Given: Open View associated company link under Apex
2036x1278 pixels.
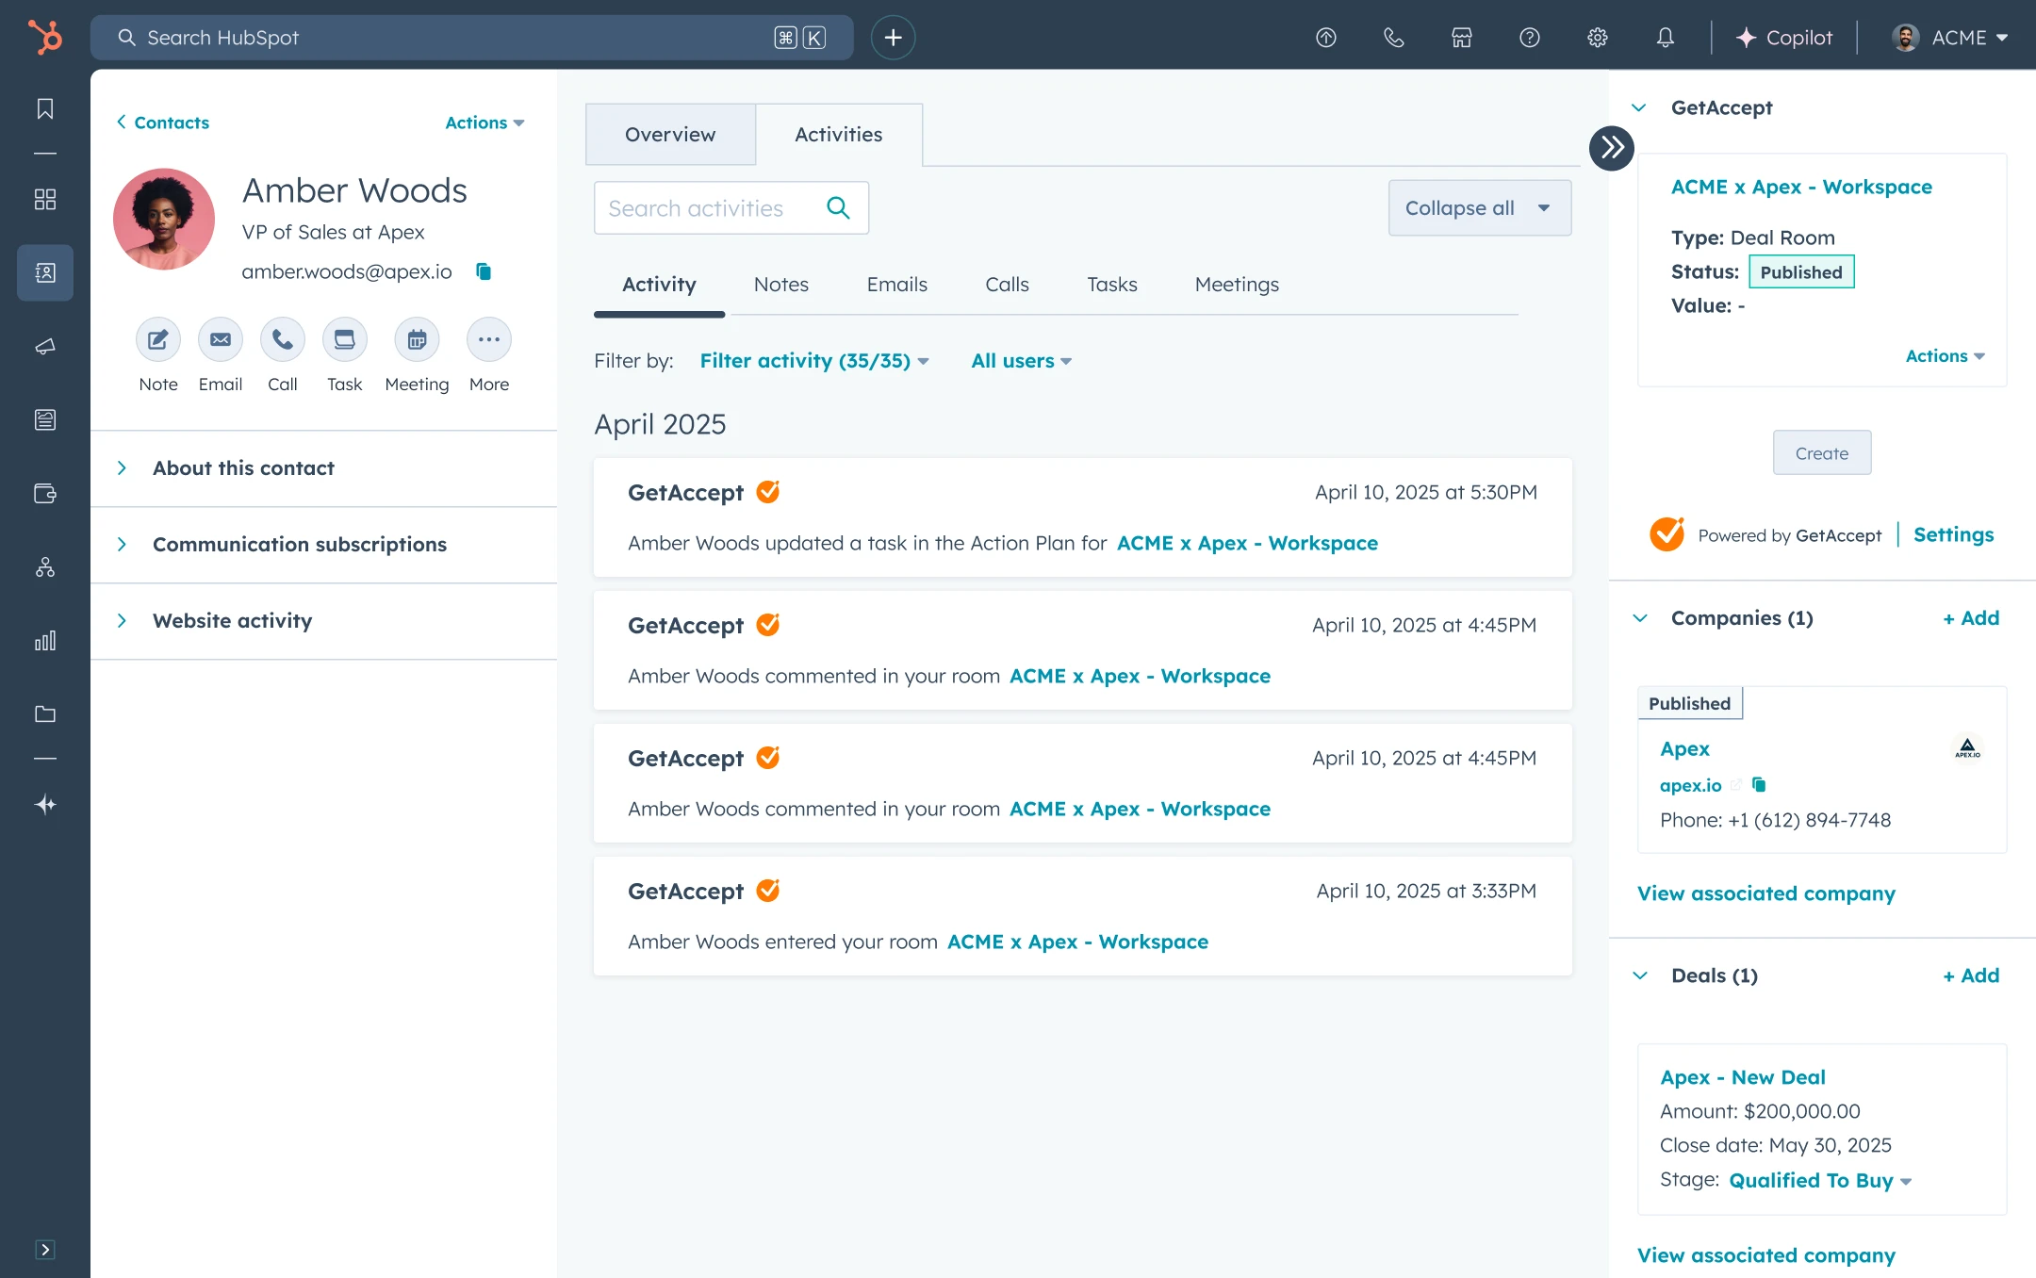Looking at the screenshot, I should pyautogui.click(x=1765, y=893).
